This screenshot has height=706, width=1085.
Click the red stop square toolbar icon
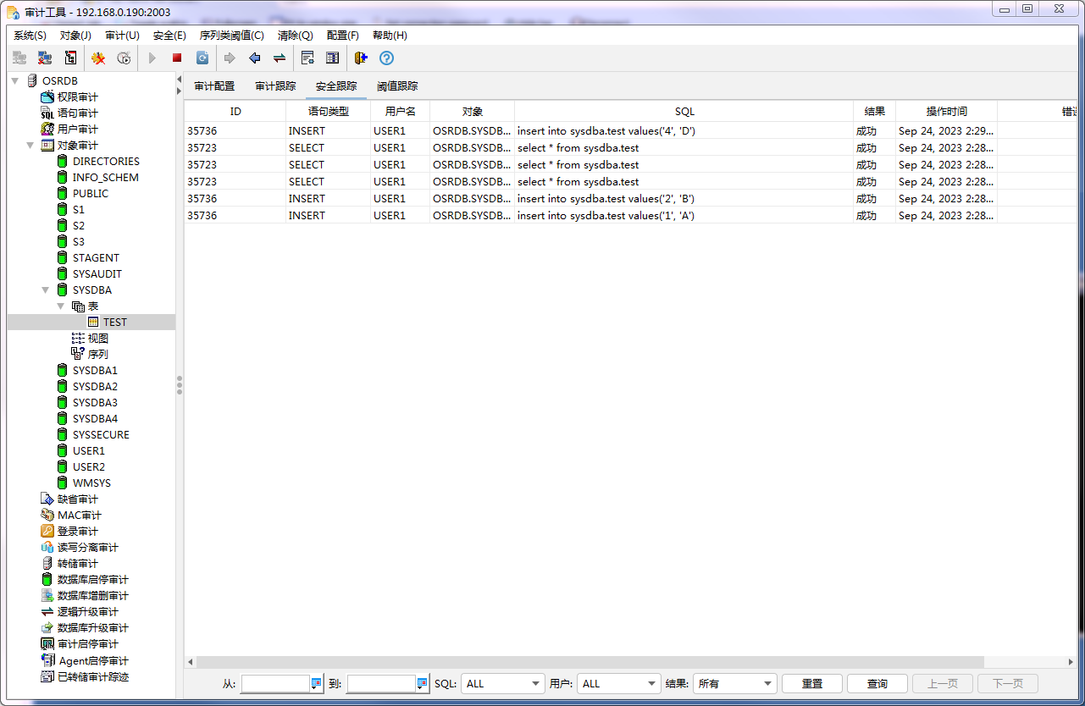[x=177, y=58]
